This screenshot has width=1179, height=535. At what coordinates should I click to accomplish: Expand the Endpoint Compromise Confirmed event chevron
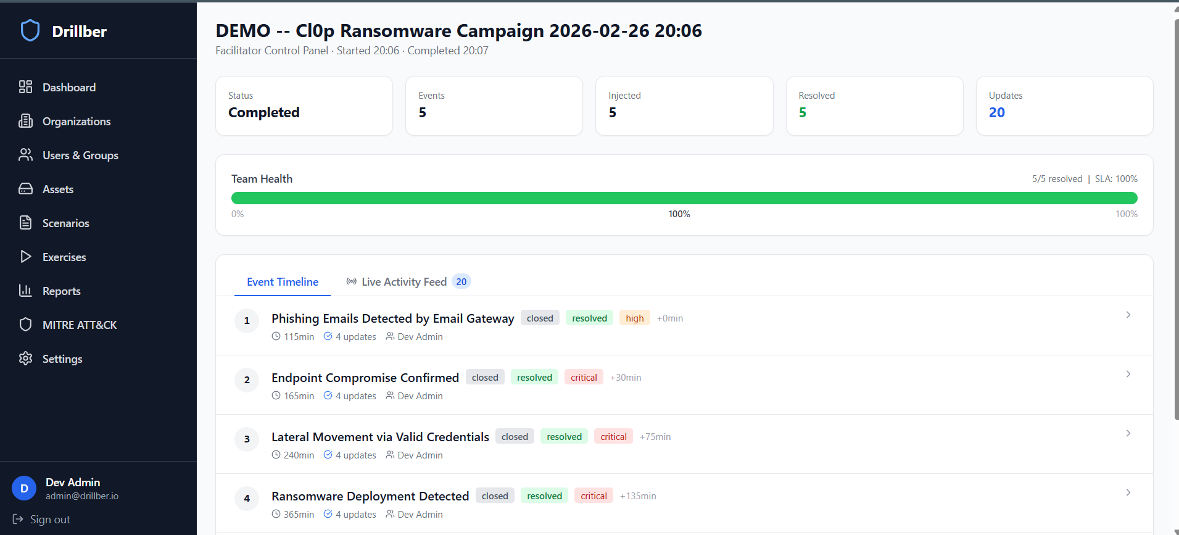(1128, 375)
